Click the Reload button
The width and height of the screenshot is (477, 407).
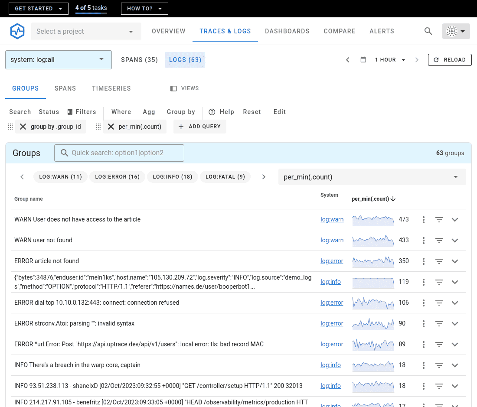pos(450,60)
